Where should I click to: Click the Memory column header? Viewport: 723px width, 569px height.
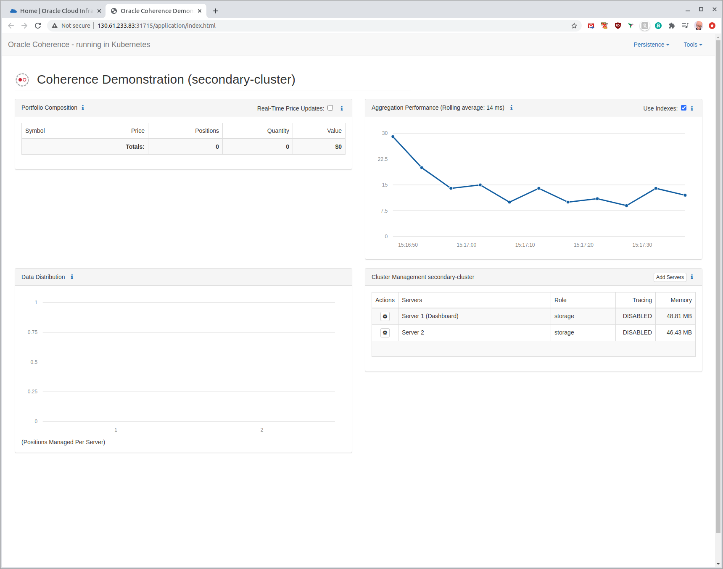676,300
